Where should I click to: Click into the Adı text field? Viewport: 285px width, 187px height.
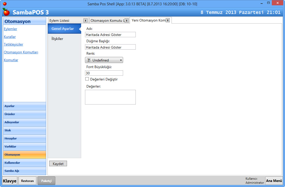(110, 34)
